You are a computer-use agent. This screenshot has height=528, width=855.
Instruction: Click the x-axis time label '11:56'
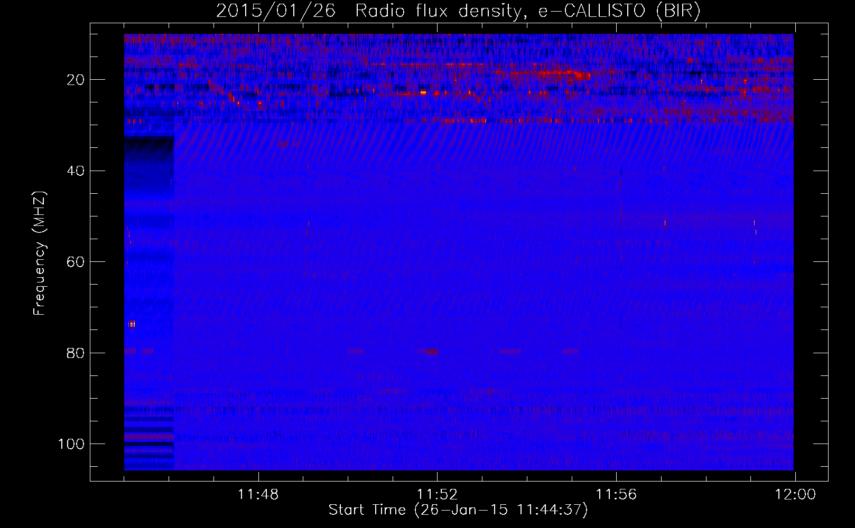click(x=616, y=495)
